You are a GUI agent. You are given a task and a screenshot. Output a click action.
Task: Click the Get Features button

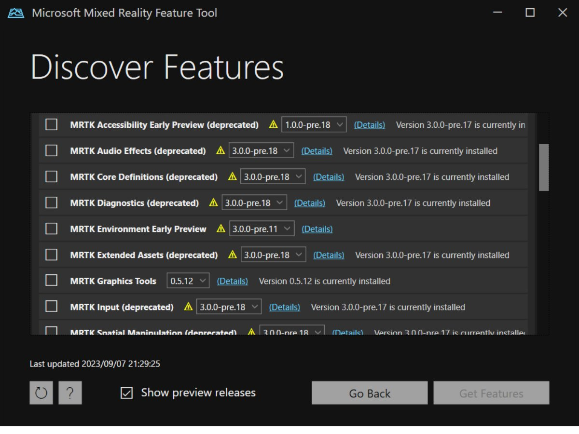[x=491, y=393]
